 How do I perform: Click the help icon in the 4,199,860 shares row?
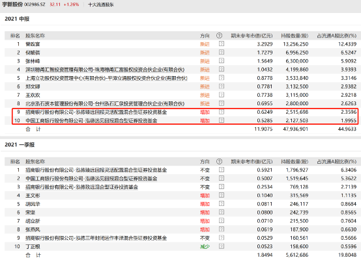(x=222, y=70)
